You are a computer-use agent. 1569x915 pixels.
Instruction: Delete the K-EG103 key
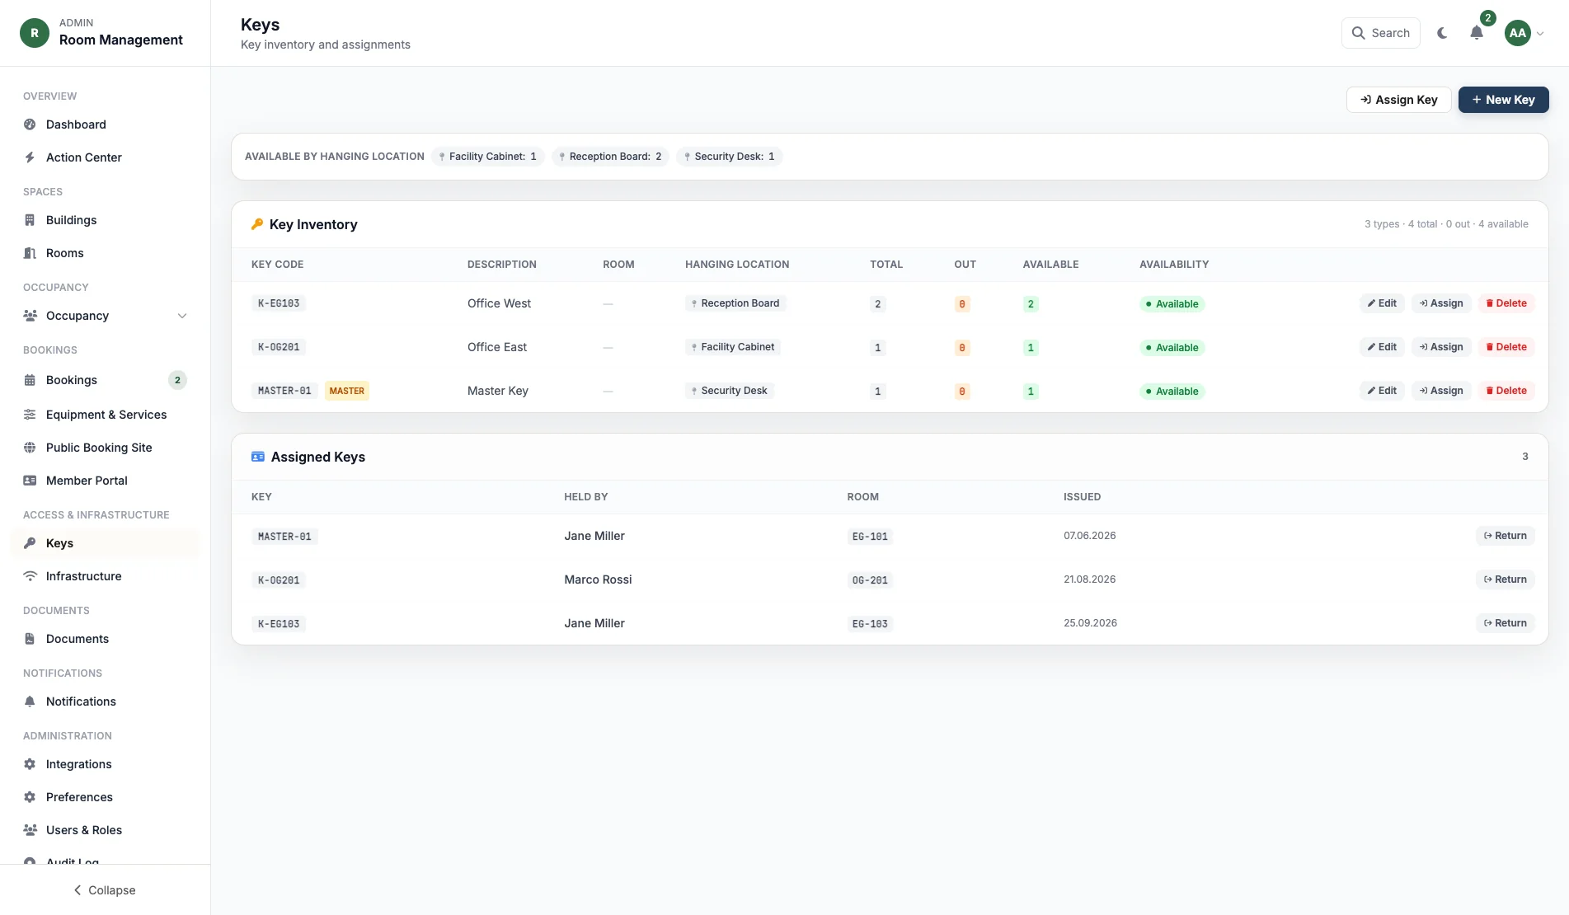tap(1506, 303)
